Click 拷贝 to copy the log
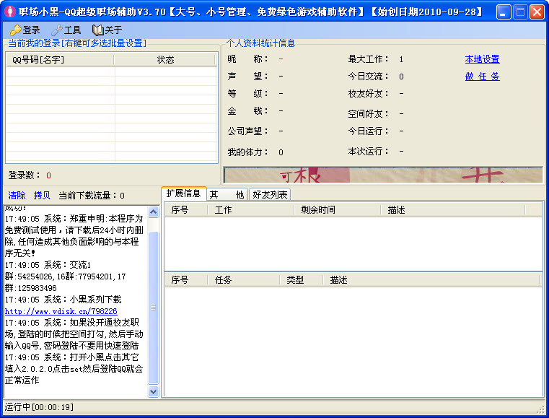Image resolution: width=549 pixels, height=418 pixels. coord(42,195)
